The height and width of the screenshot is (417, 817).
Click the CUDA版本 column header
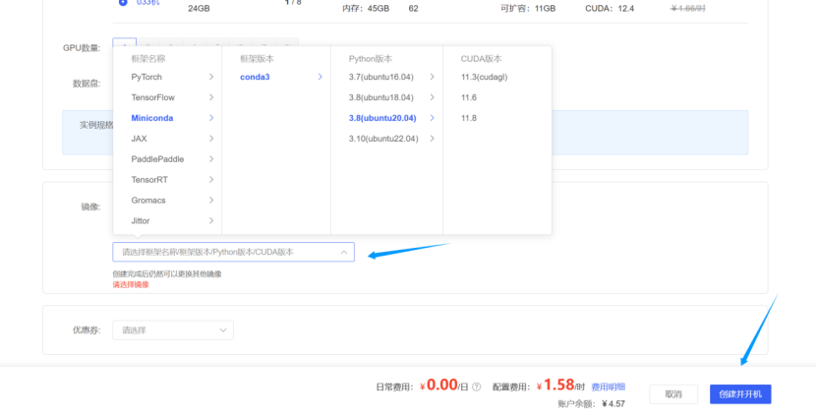click(x=481, y=59)
